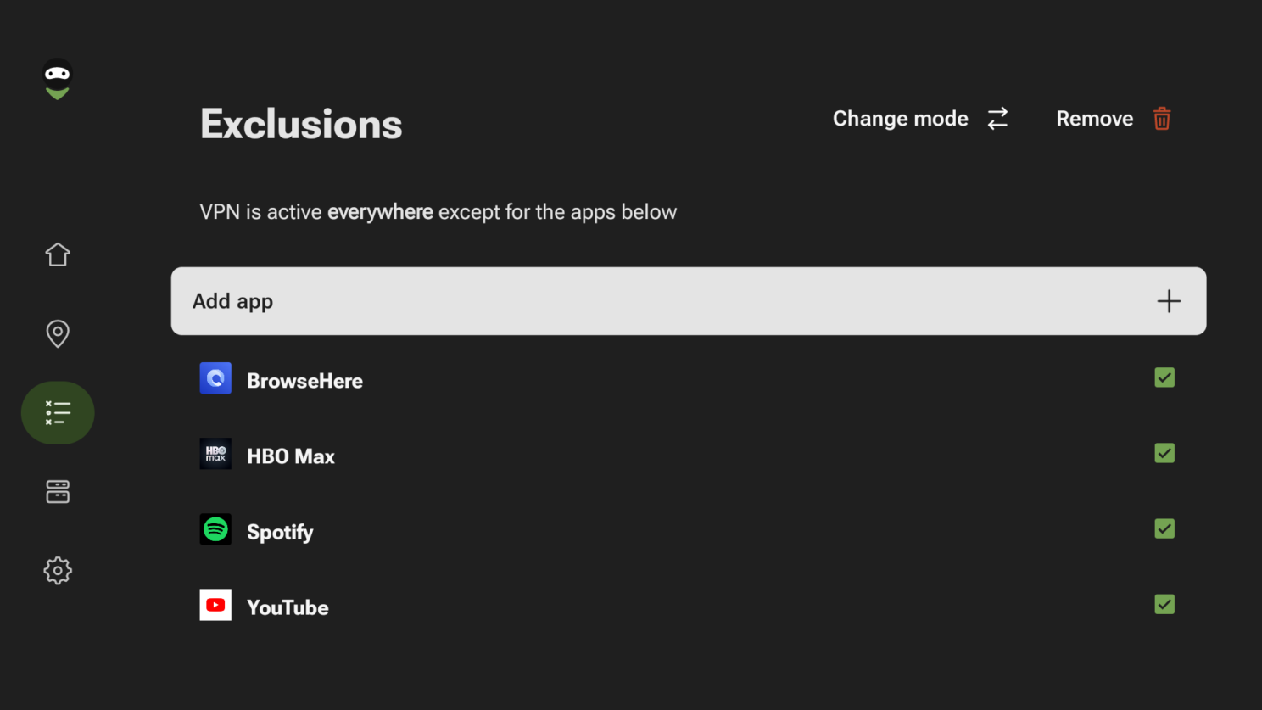Select the BrowseHere app entry
Image resolution: width=1262 pixels, height=710 pixels.
[689, 380]
